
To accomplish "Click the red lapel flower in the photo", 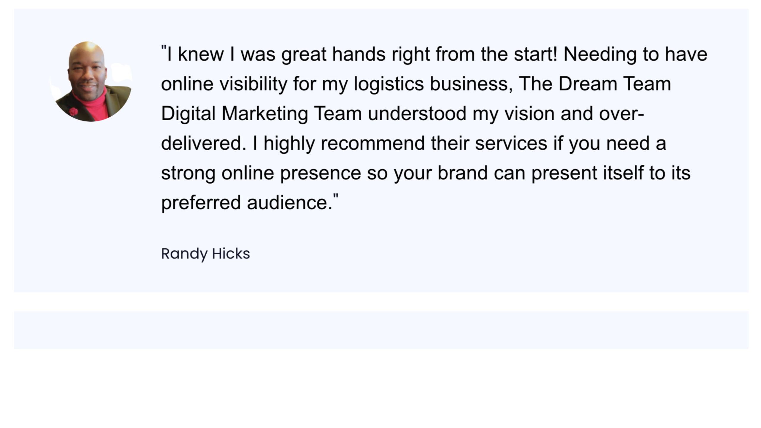I will point(73,112).
